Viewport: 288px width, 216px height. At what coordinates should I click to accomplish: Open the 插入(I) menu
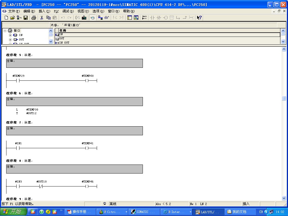point(44,11)
